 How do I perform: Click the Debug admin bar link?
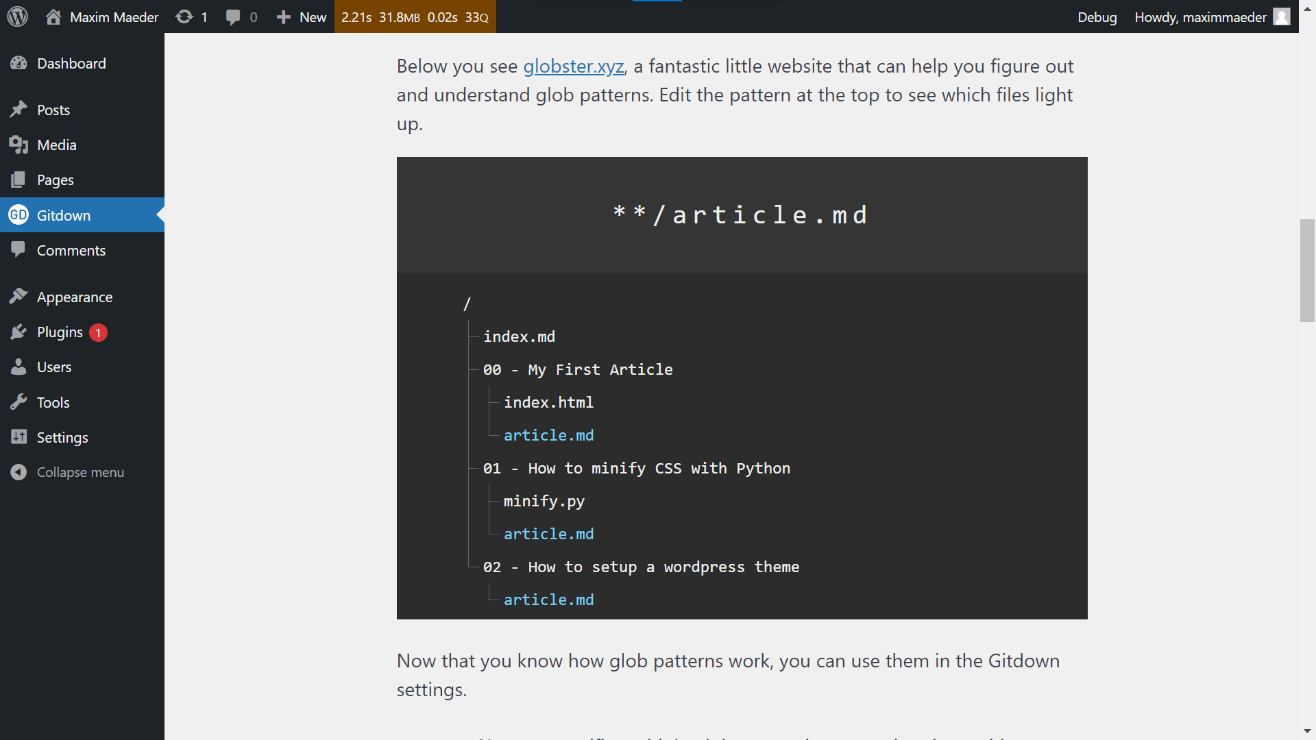pyautogui.click(x=1097, y=16)
